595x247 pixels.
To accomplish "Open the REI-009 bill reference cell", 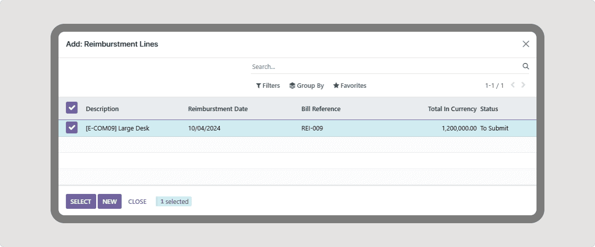I will 312,128.
